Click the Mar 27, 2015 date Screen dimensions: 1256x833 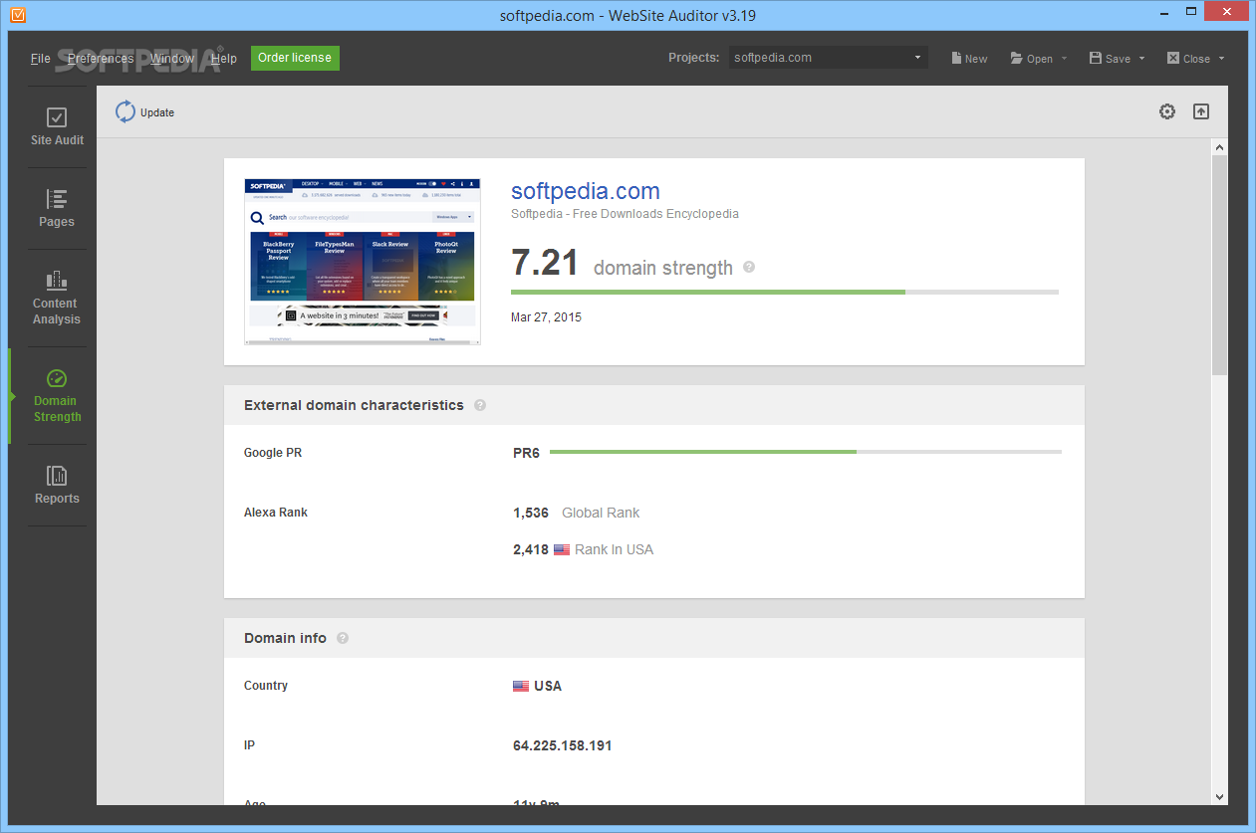pyautogui.click(x=546, y=317)
